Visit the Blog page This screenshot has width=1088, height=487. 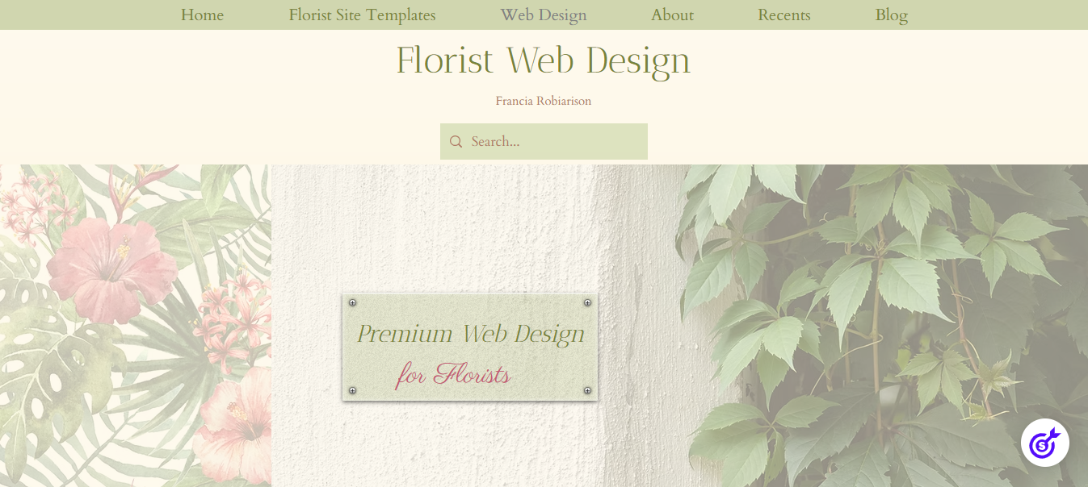(891, 15)
